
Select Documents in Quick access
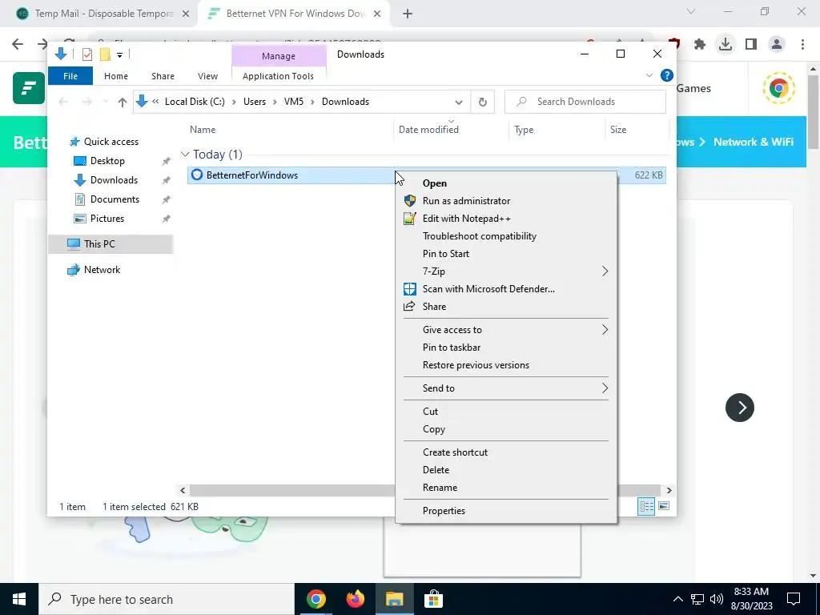(x=115, y=199)
